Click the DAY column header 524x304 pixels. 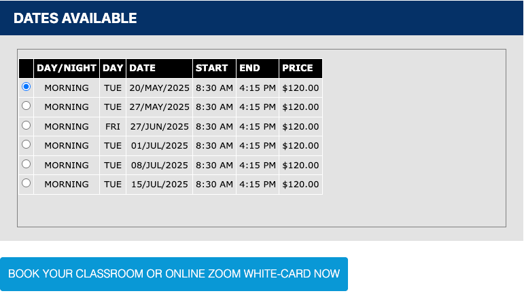(x=113, y=68)
